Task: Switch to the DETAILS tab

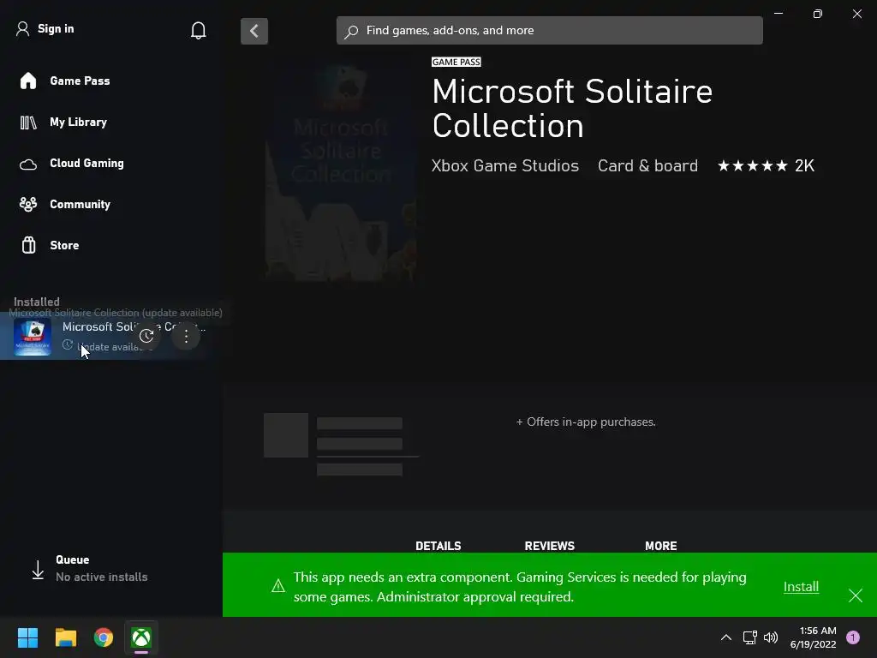Action: point(438,546)
